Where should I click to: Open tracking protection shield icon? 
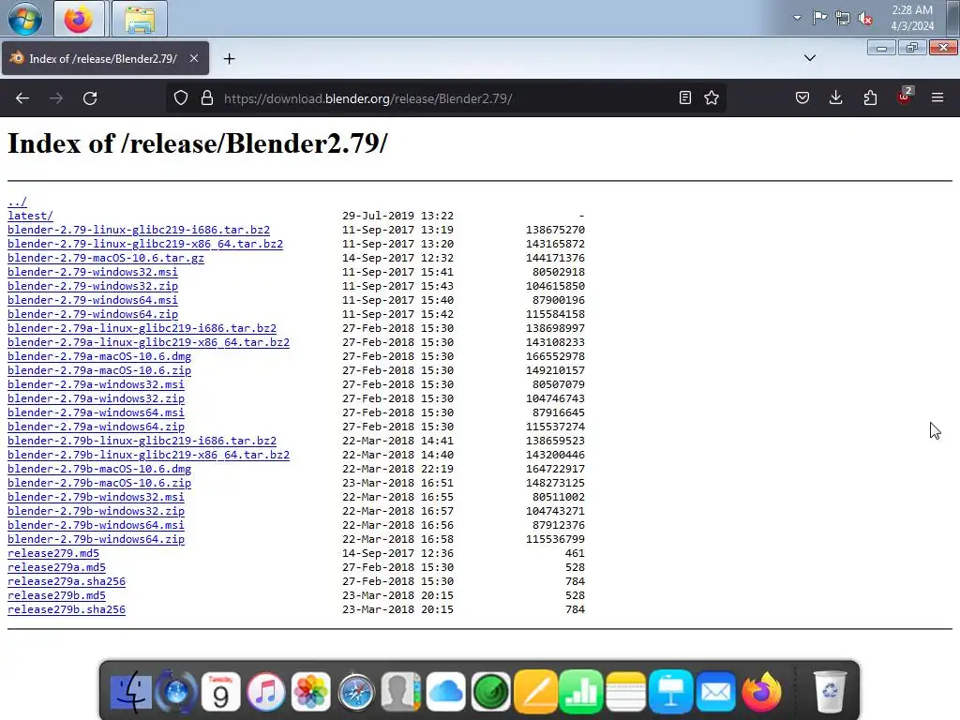pos(181,97)
